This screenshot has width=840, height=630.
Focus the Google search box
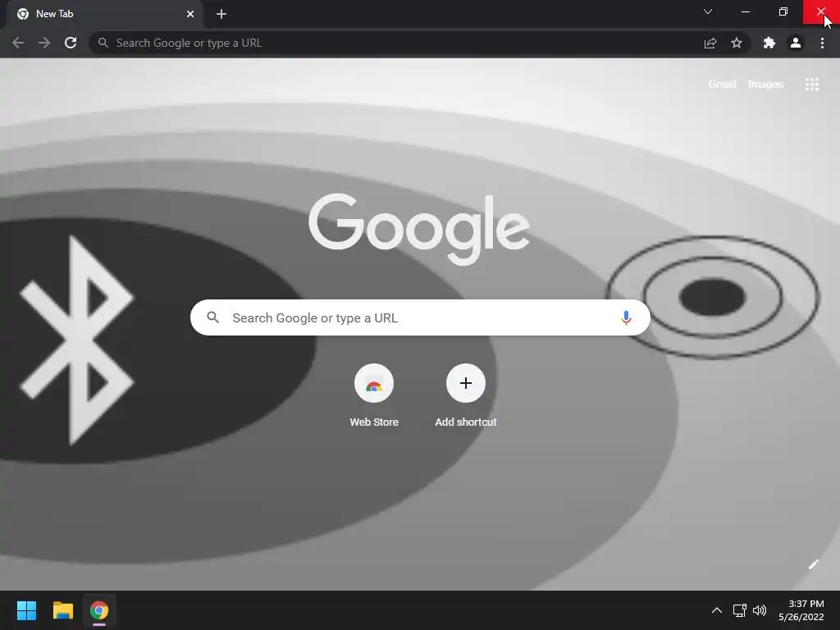(x=420, y=317)
